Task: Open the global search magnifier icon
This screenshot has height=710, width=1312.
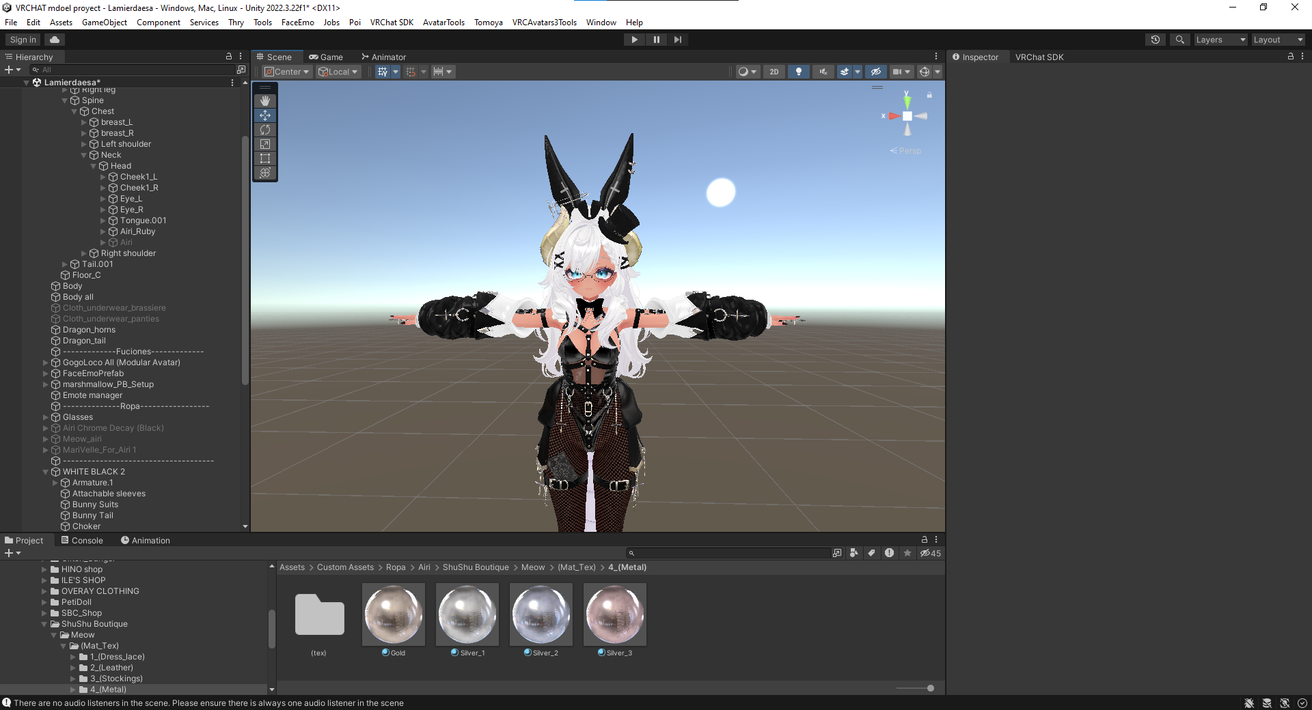Action: tap(1179, 40)
